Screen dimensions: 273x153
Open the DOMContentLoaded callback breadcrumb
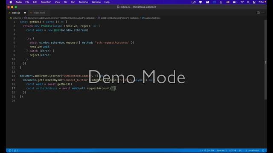(x=59, y=18)
